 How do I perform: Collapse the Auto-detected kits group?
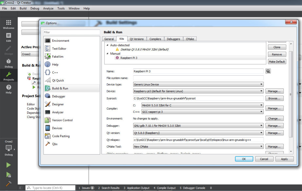(x=107, y=45)
